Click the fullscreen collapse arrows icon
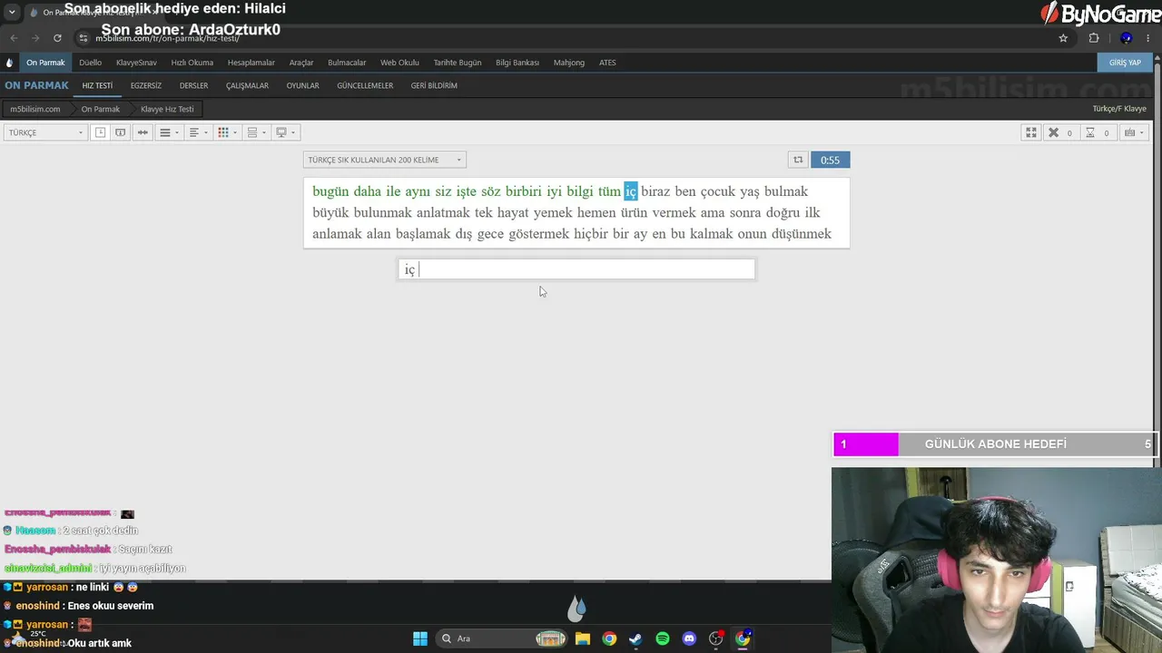The width and height of the screenshot is (1162, 653). point(1030,132)
